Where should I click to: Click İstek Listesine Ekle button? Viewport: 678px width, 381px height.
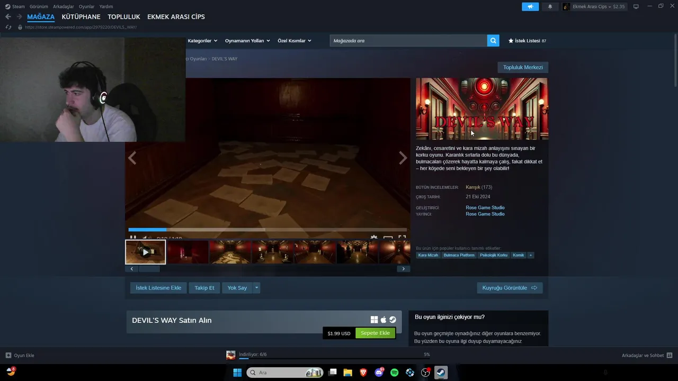[x=158, y=288]
